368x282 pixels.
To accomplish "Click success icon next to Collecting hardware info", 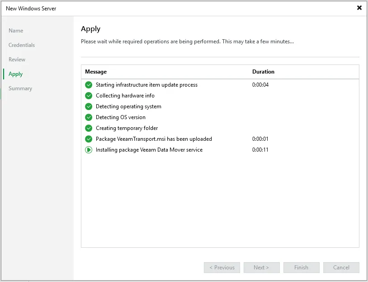I will click(89, 96).
